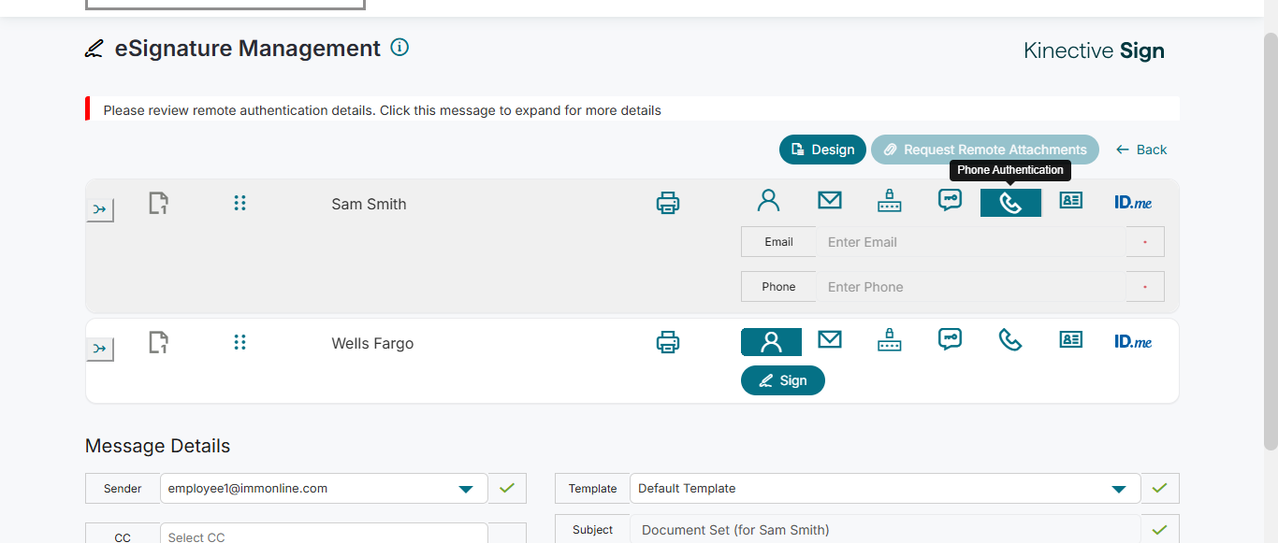Click the document icon in Wells Fargo's row
The height and width of the screenshot is (543, 1278).
click(x=159, y=343)
